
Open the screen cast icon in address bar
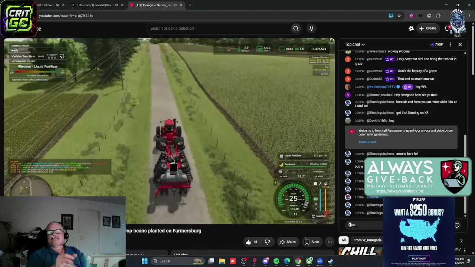pos(391,16)
